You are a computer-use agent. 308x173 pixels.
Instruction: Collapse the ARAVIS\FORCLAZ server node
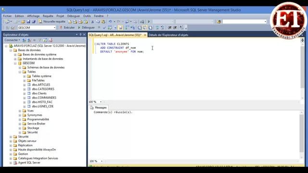[x=6, y=46]
